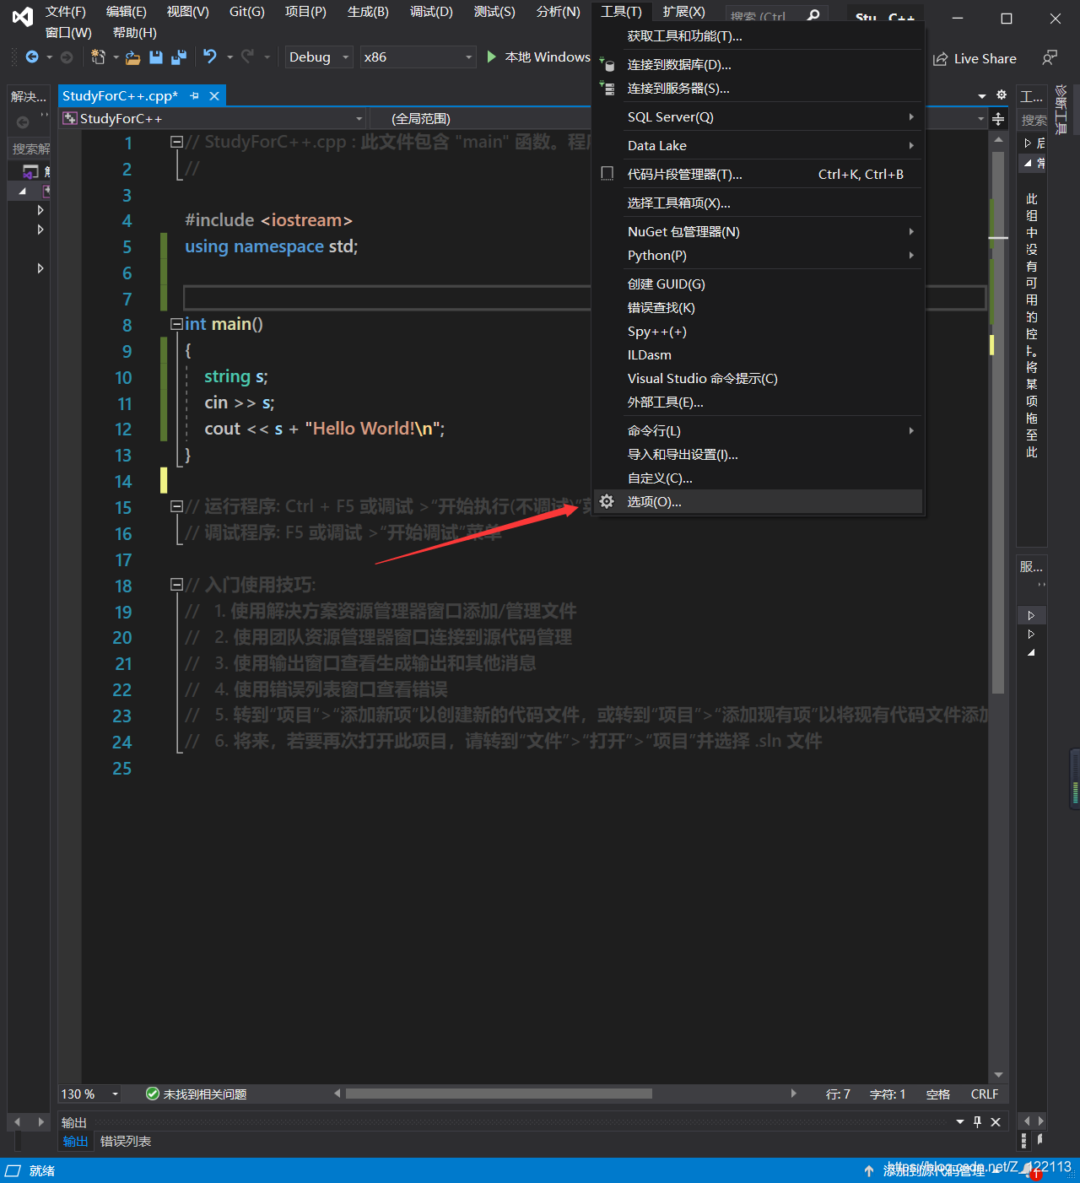Click the Navigate Backward toolbar icon
This screenshot has width=1080, height=1183.
(x=32, y=57)
